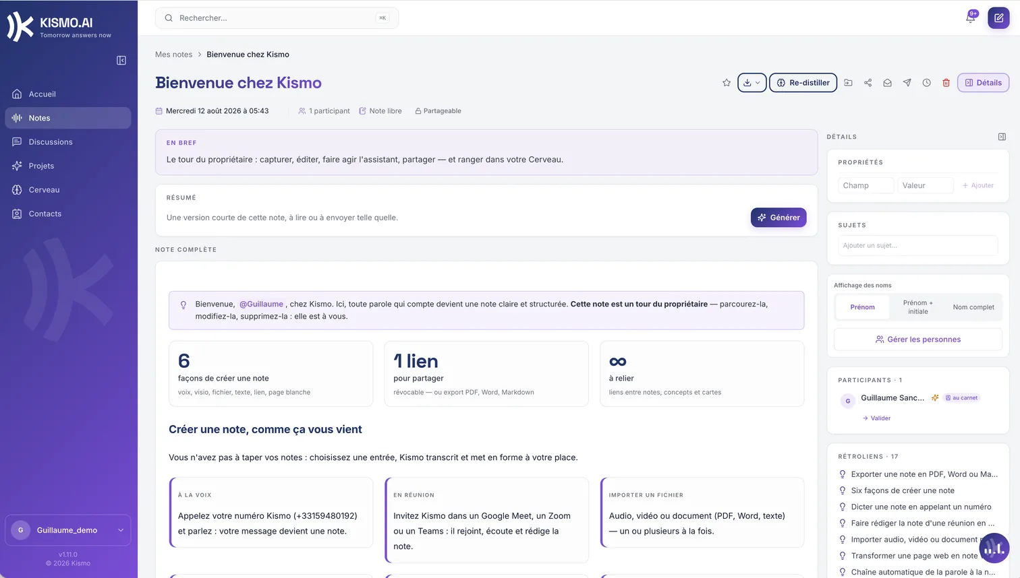1020x578 pixels.
Task: Click the Valeur property field
Action: pos(925,185)
